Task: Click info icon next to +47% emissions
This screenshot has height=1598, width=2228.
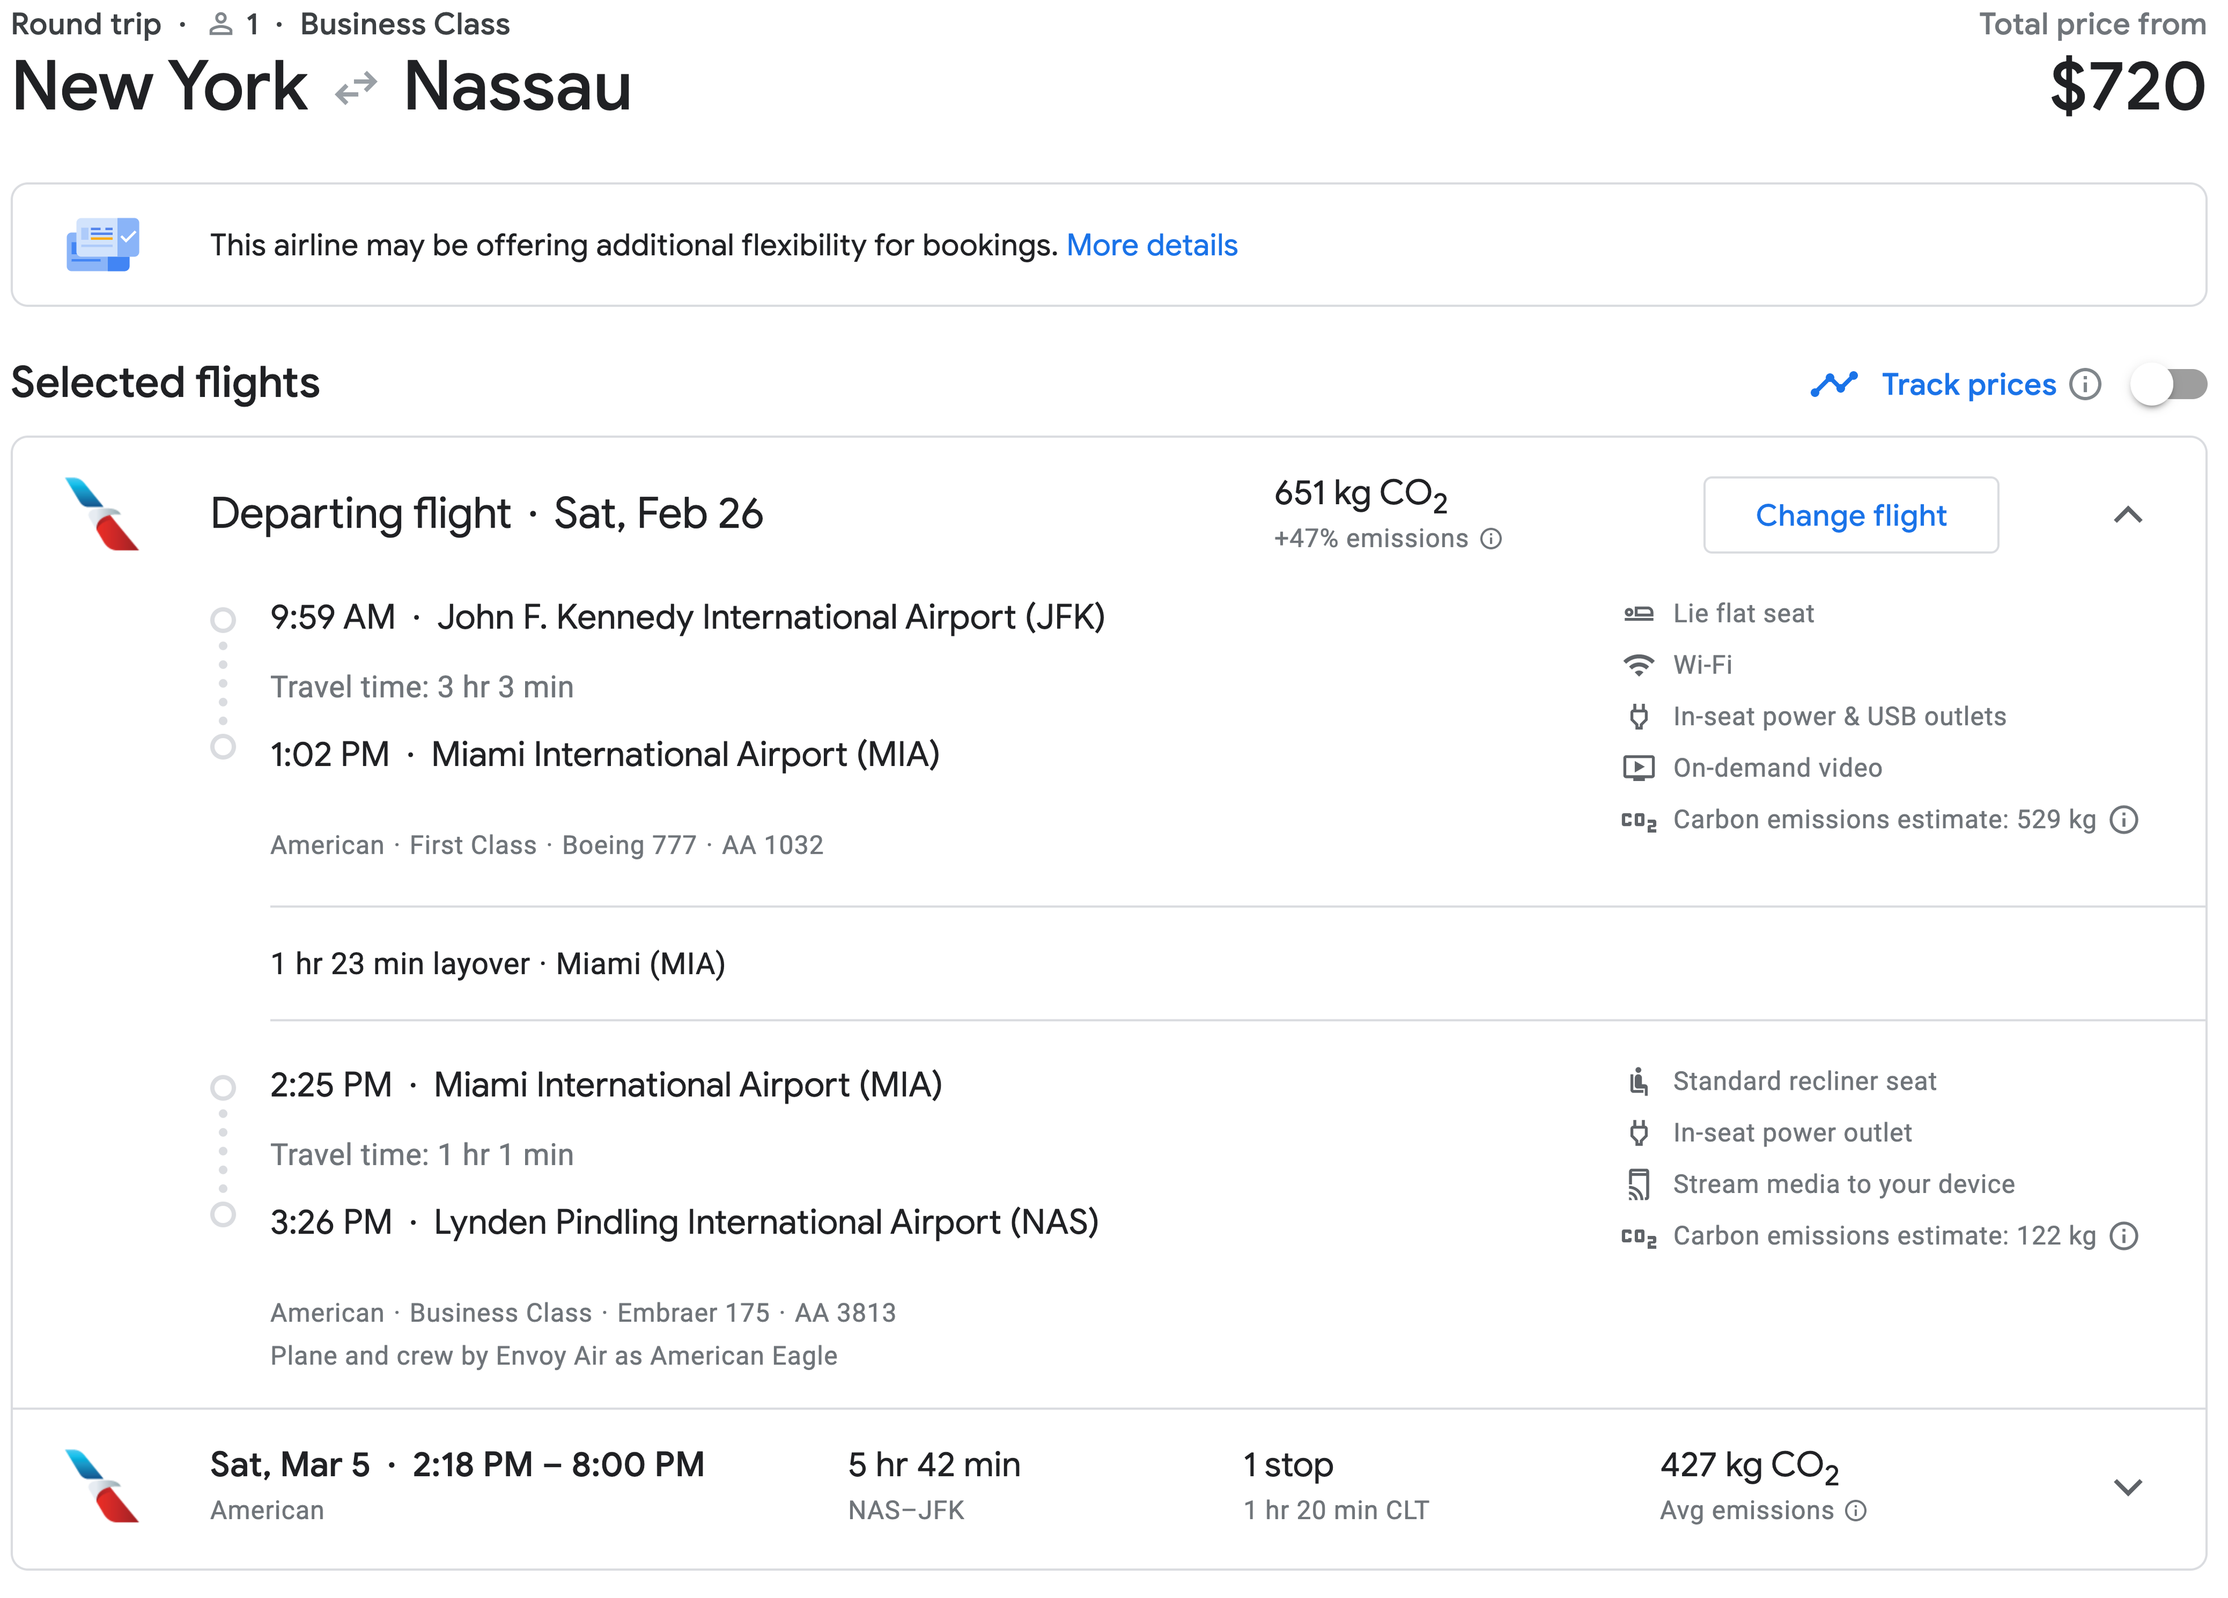Action: [x=1491, y=539]
